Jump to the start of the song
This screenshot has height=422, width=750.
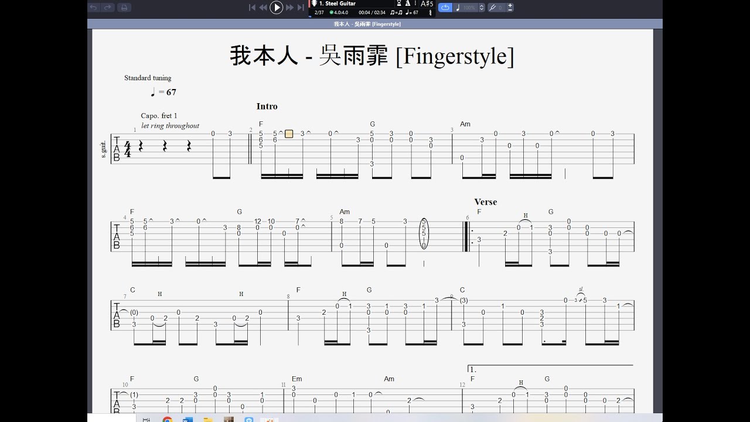click(x=252, y=8)
